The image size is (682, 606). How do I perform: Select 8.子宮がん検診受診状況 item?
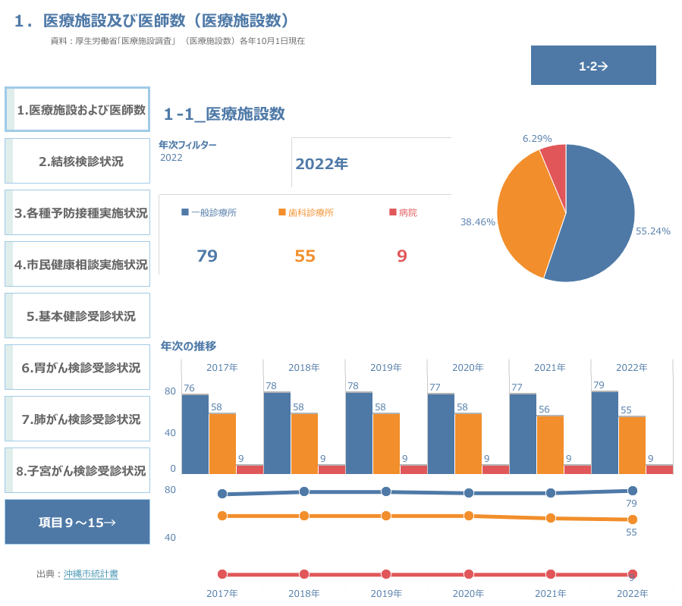(77, 470)
